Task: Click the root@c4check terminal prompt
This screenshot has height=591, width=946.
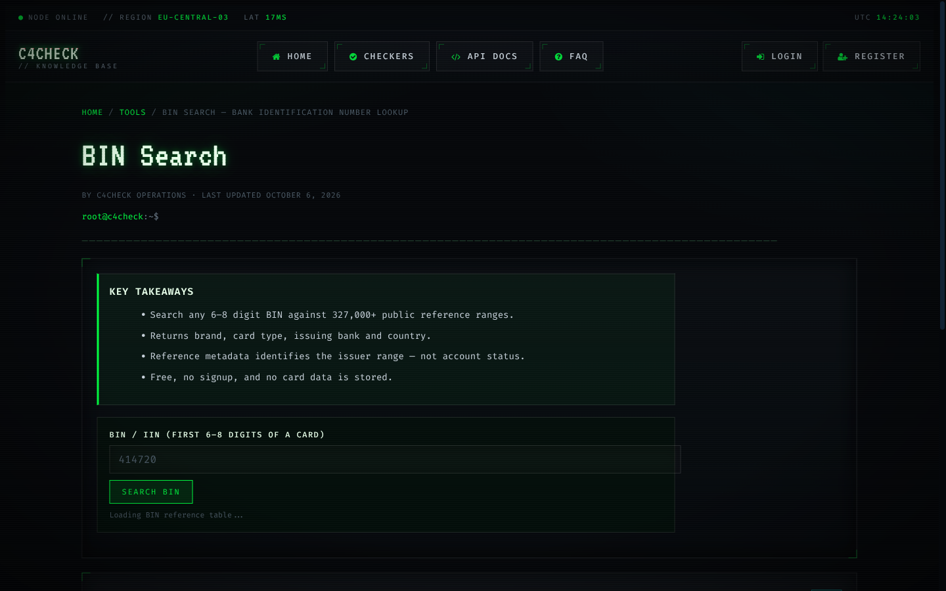Action: click(120, 217)
